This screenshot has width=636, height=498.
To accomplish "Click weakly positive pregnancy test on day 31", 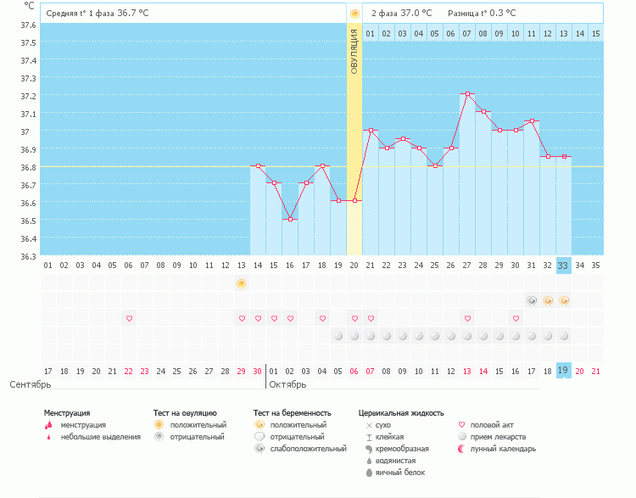I will [532, 300].
